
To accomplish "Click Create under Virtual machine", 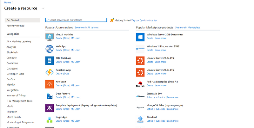I will pos(59,38).
